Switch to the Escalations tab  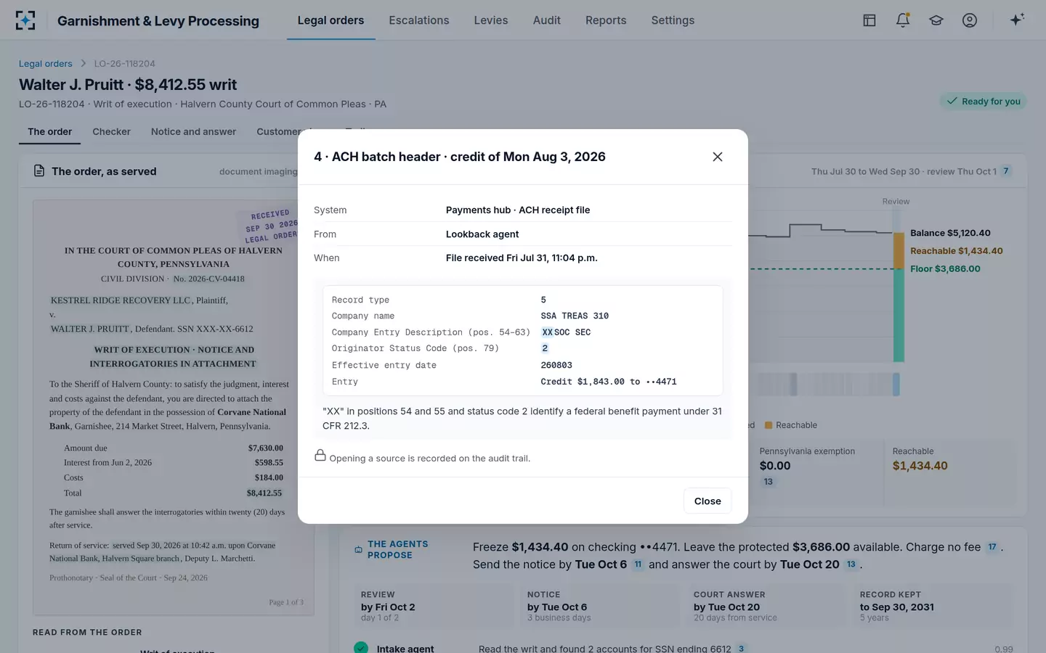point(419,20)
